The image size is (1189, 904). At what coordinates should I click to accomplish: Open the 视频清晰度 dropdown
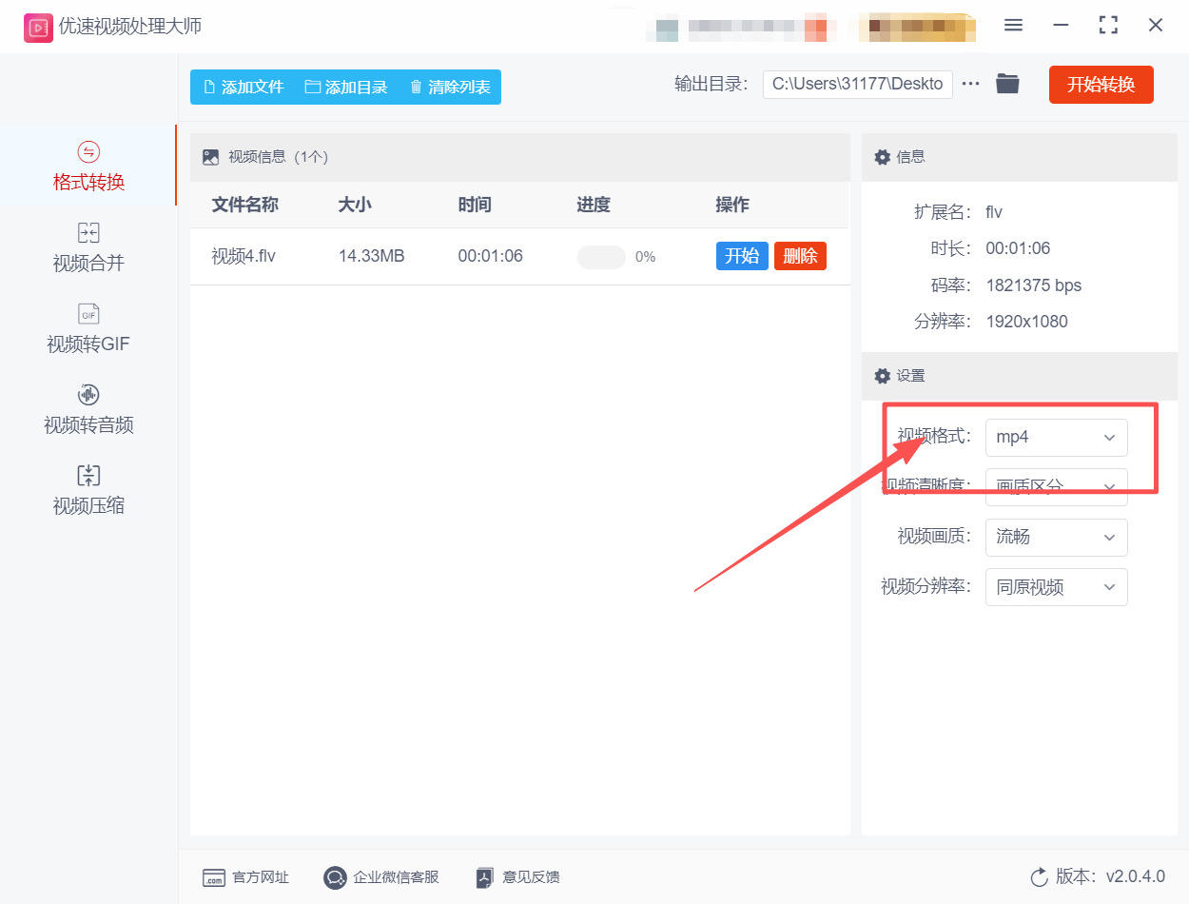click(1056, 487)
